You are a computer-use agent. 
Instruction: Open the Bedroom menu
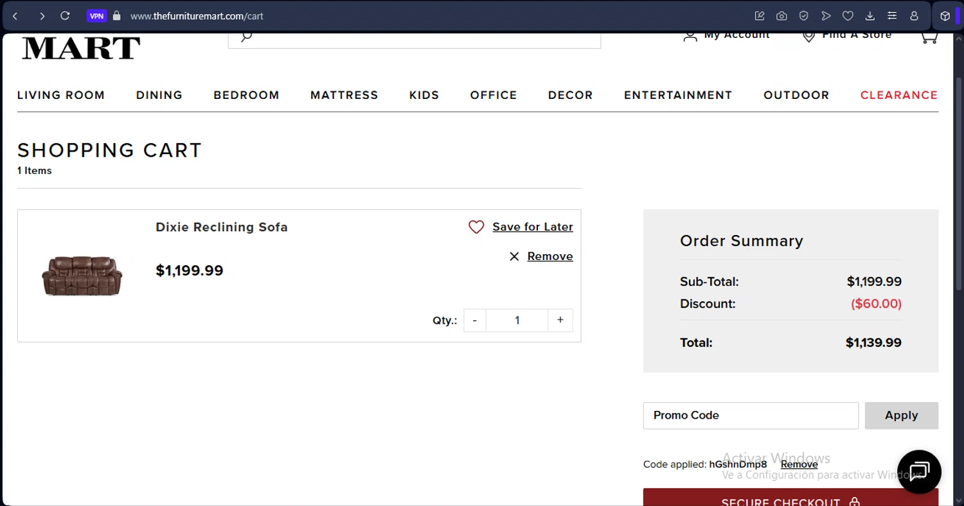pyautogui.click(x=247, y=95)
